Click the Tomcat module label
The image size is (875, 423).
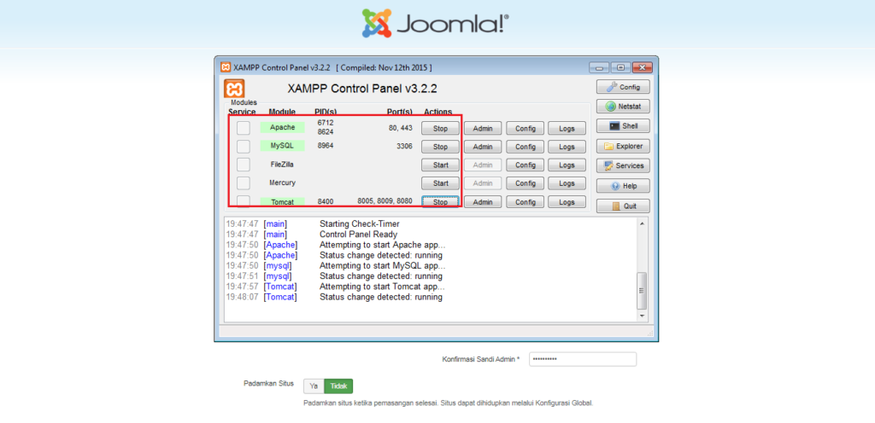point(282,201)
